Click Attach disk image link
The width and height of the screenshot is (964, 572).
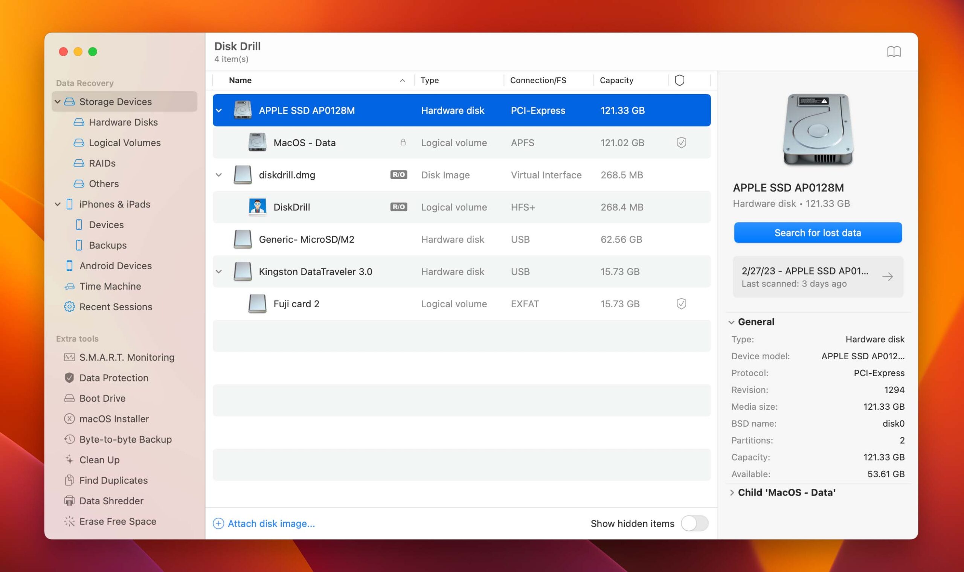(264, 523)
